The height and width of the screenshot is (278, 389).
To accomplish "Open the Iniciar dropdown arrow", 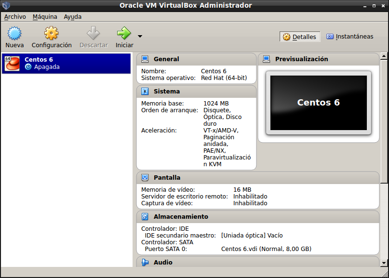I will [x=140, y=36].
